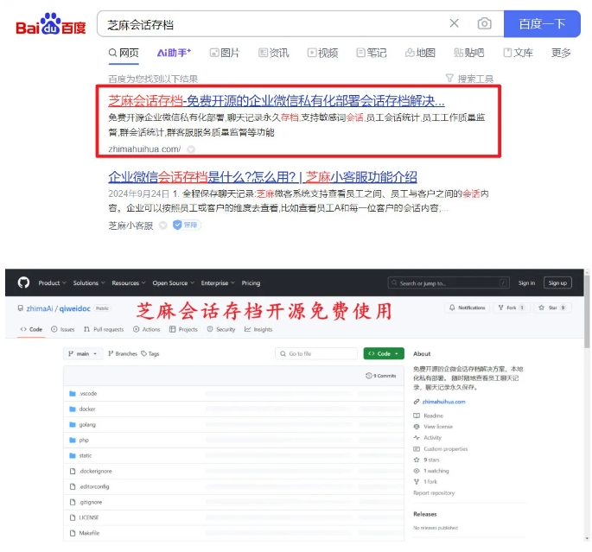Click the Go to file search box

[x=316, y=354]
